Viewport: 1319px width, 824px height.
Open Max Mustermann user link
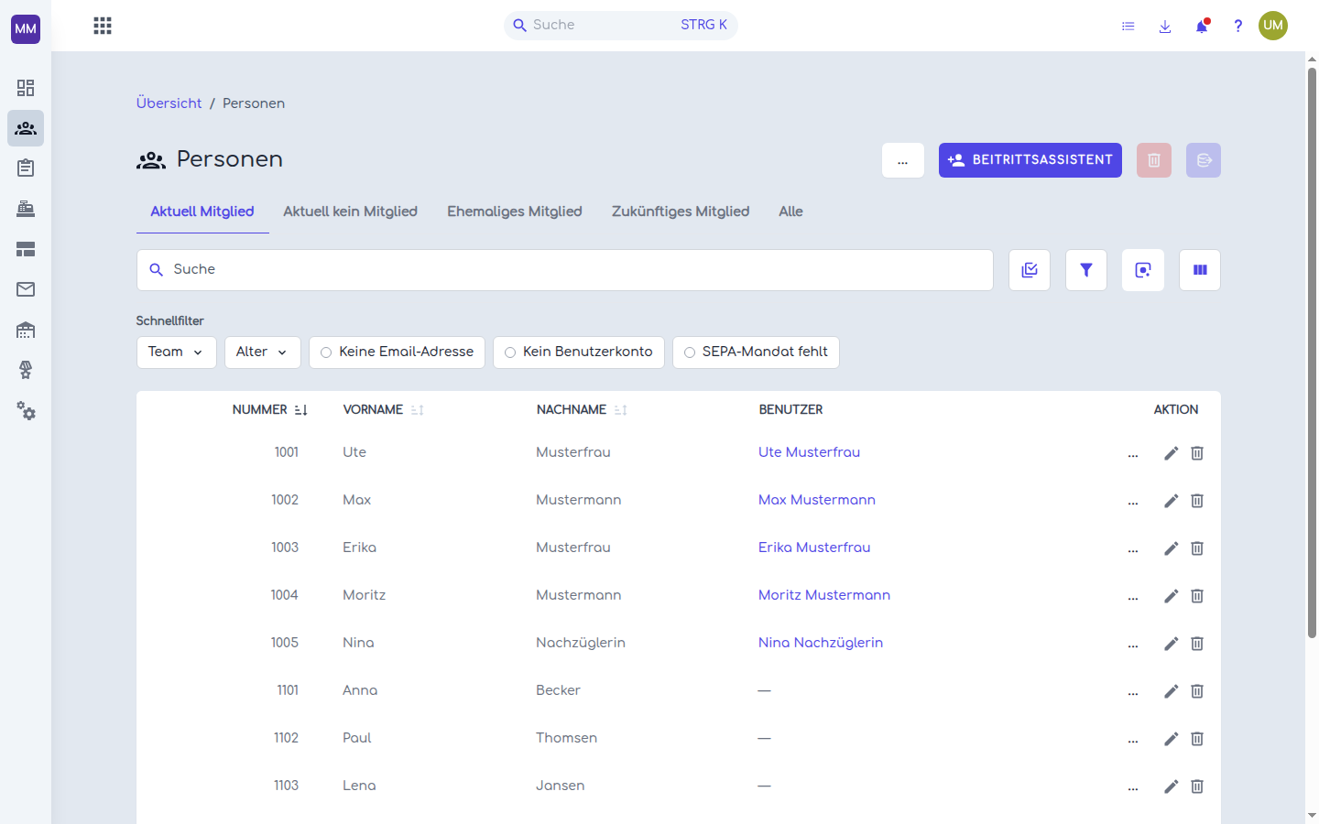[x=817, y=500]
